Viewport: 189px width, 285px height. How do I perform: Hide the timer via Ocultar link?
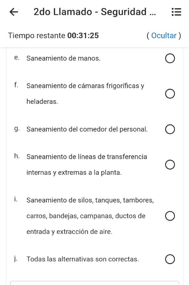[164, 36]
